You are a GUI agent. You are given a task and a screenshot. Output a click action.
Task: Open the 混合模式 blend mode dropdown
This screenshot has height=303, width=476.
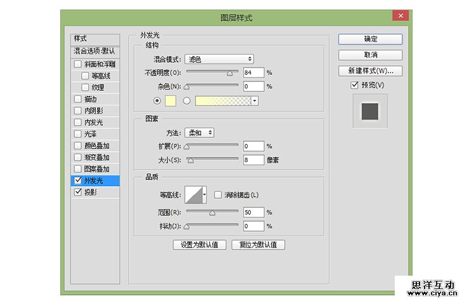click(x=219, y=59)
